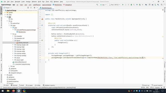This screenshot has height=93, width=166.
Task: Toggle the Resource Manager side tab
Action: coord(1,22)
